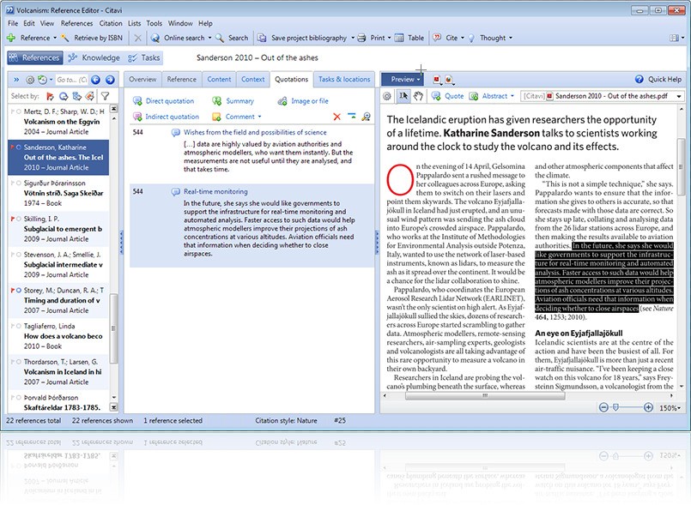This screenshot has height=505, width=691.
Task: Click the Retrieve by ISBN toolbar icon
Action: tap(66, 38)
